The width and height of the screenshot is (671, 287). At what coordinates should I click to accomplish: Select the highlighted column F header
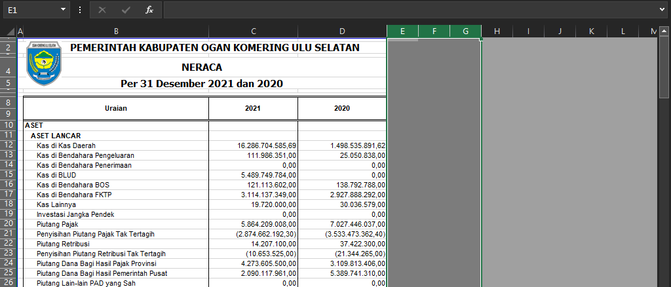(x=434, y=31)
